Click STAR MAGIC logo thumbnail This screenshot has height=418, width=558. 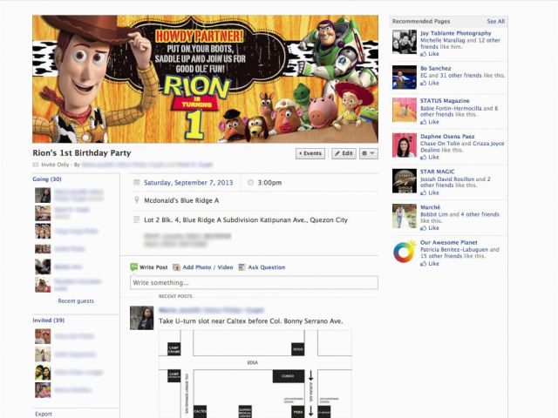pos(405,180)
